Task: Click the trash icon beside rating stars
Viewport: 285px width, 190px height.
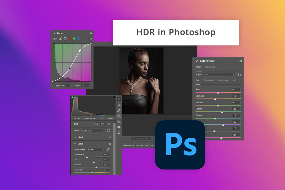Action: 150,139
